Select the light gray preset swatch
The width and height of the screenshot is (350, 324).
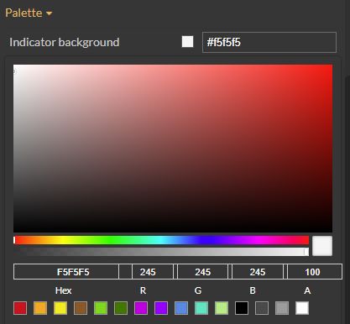(x=282, y=308)
